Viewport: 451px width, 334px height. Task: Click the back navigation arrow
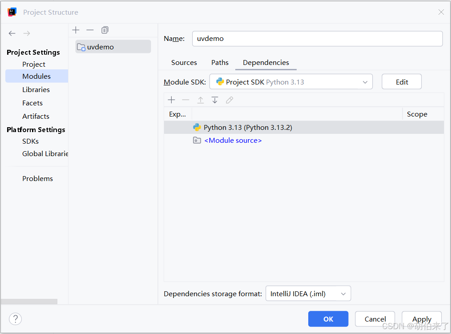[x=12, y=33]
